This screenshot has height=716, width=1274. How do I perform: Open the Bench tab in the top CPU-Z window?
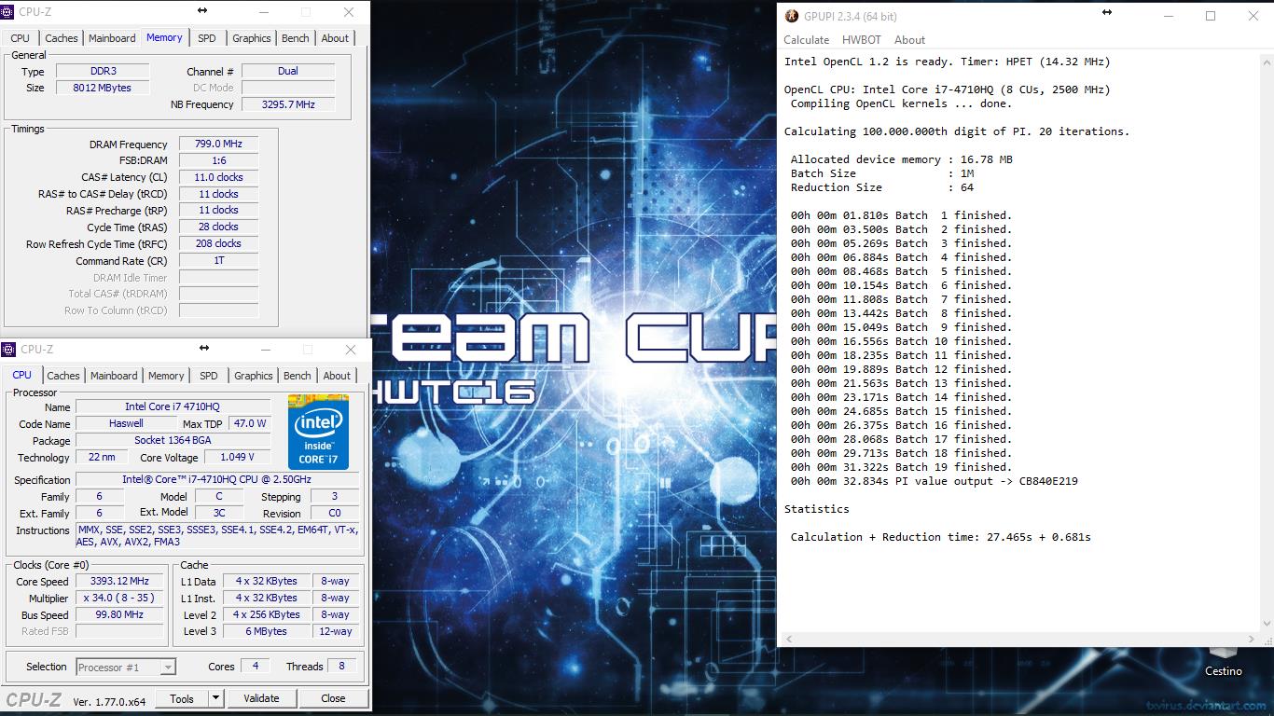click(x=296, y=38)
